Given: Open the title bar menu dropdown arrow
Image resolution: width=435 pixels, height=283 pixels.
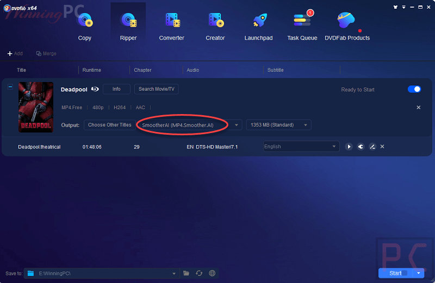Looking at the screenshot, I should tap(403, 7).
